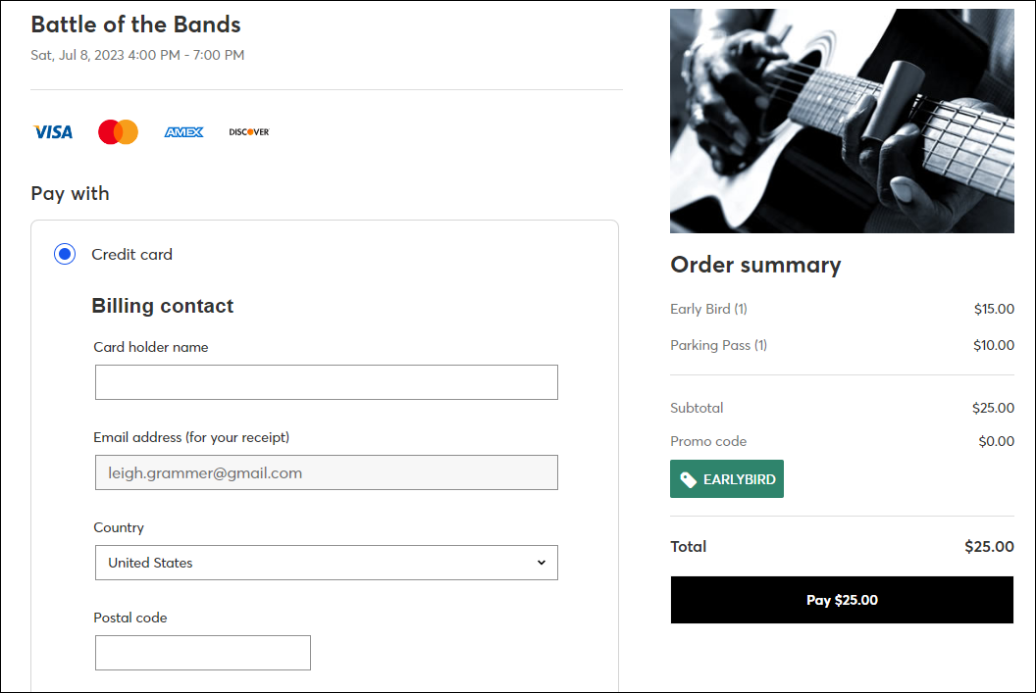Click the Email address receipt field
This screenshot has width=1036, height=693.
click(x=327, y=472)
